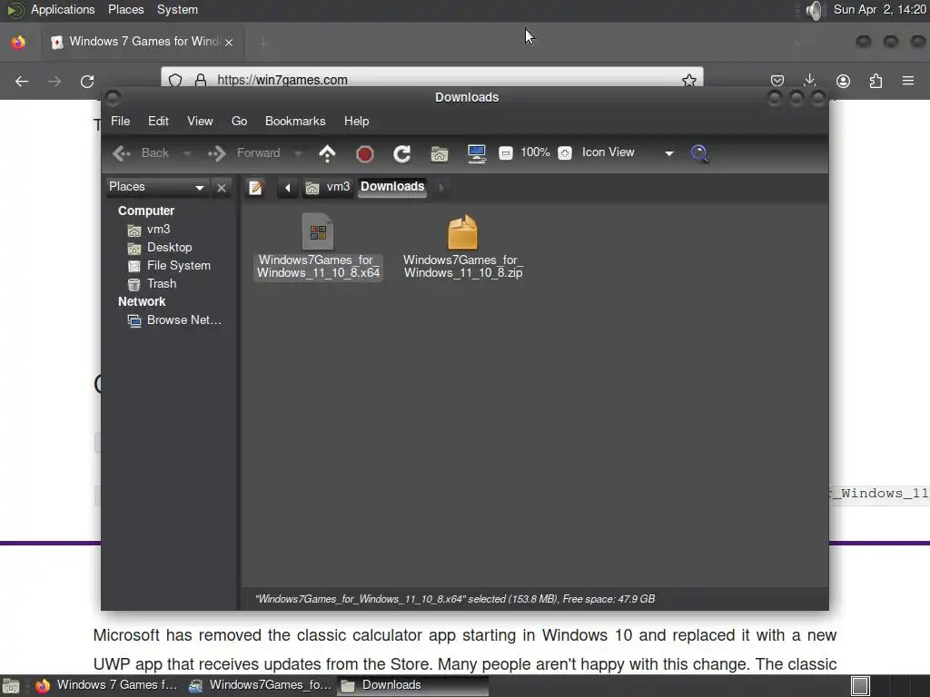Viewport: 930px width, 697px height.
Task: Switch to Windows7Games_fo... taskbar entry
Action: pos(260,685)
